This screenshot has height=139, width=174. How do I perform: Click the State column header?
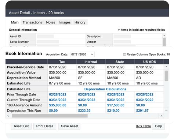pos(120,62)
